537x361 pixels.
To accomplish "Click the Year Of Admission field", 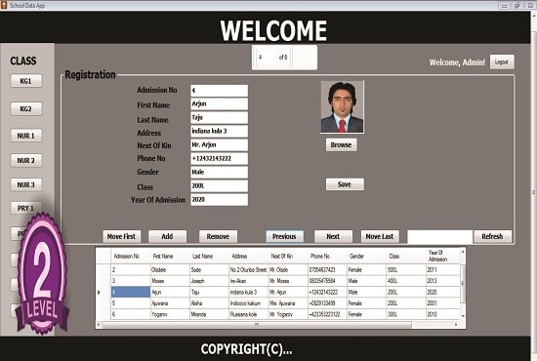I will click(x=219, y=200).
